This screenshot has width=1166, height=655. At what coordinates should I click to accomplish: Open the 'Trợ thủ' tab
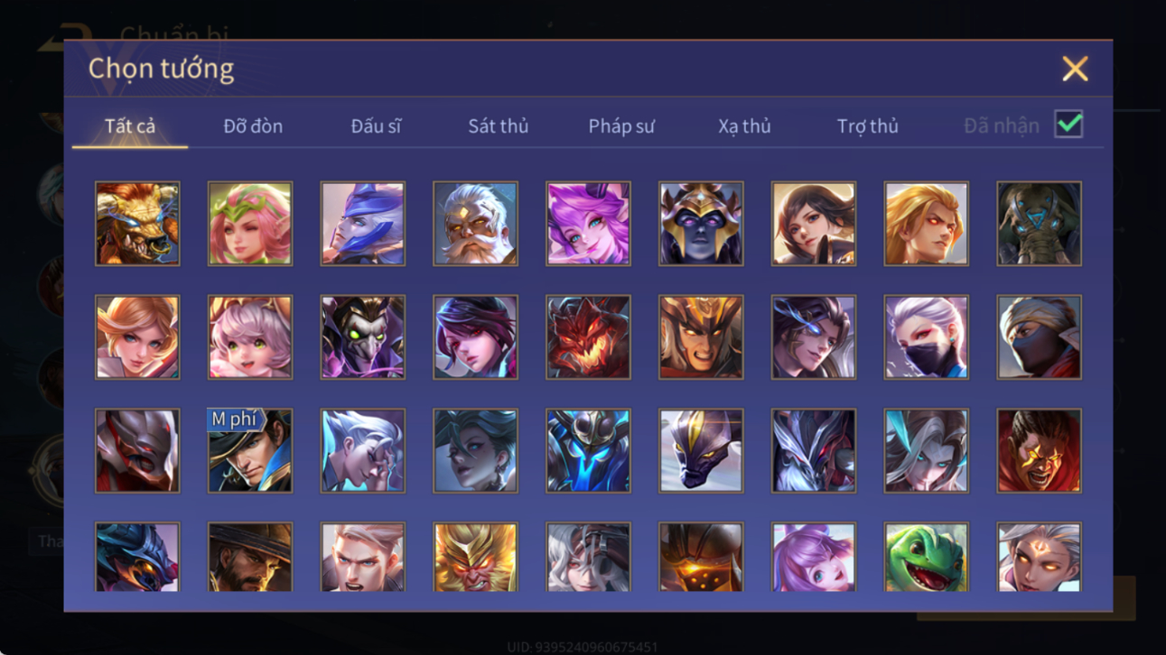coord(867,126)
